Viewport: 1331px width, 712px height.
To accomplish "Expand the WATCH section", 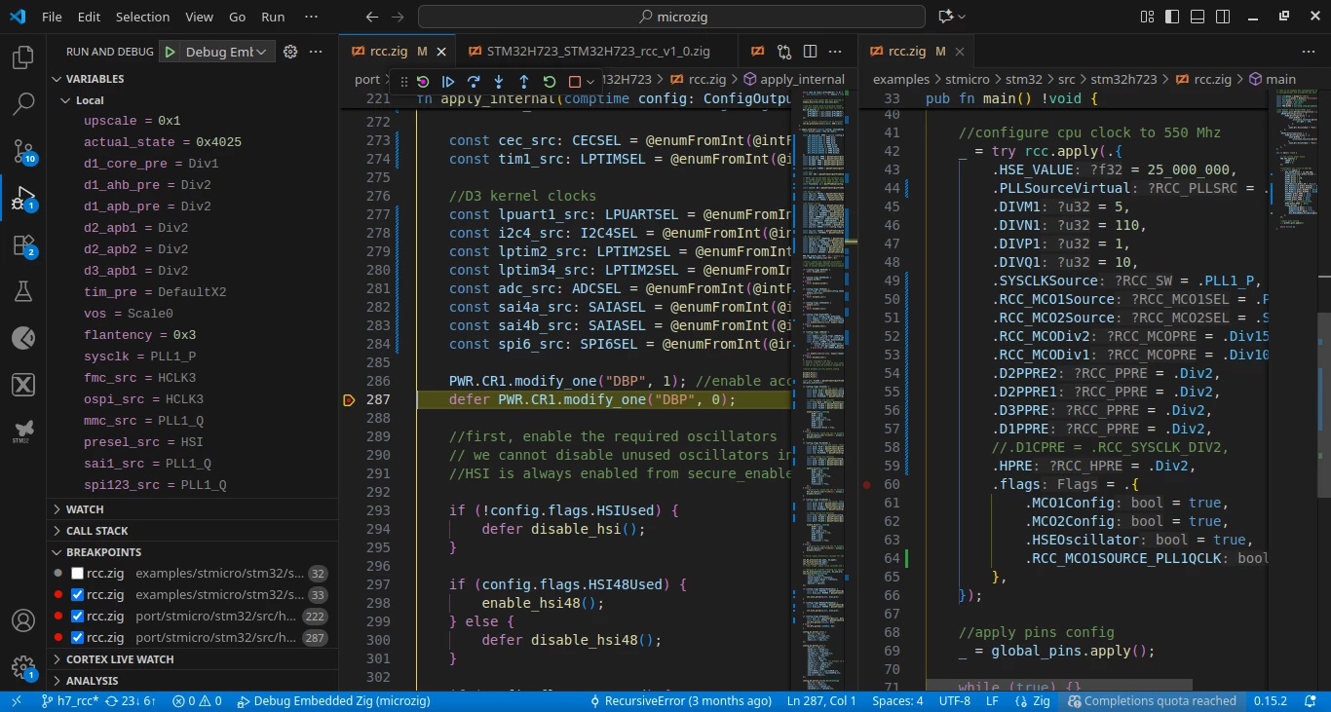I will (192, 509).
